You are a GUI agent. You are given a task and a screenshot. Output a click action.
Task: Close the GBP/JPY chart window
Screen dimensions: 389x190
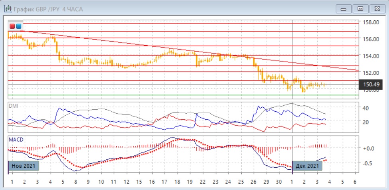click(377, 8)
